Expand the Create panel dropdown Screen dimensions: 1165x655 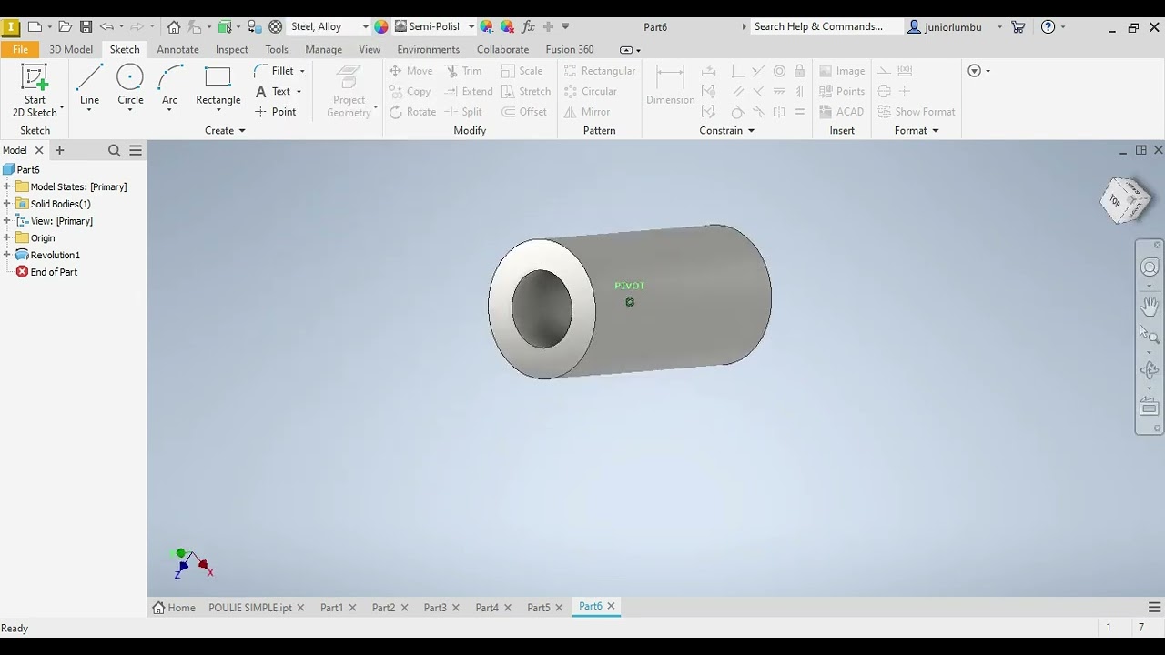tap(225, 130)
